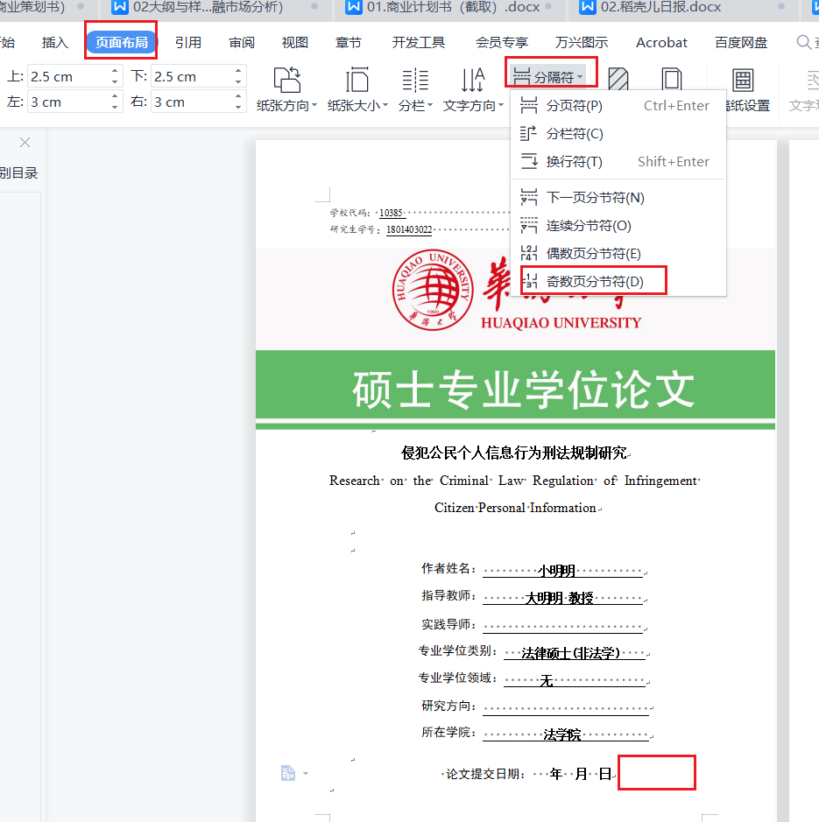
Task: Select 分页符(P) page break from menu
Action: coord(574,106)
